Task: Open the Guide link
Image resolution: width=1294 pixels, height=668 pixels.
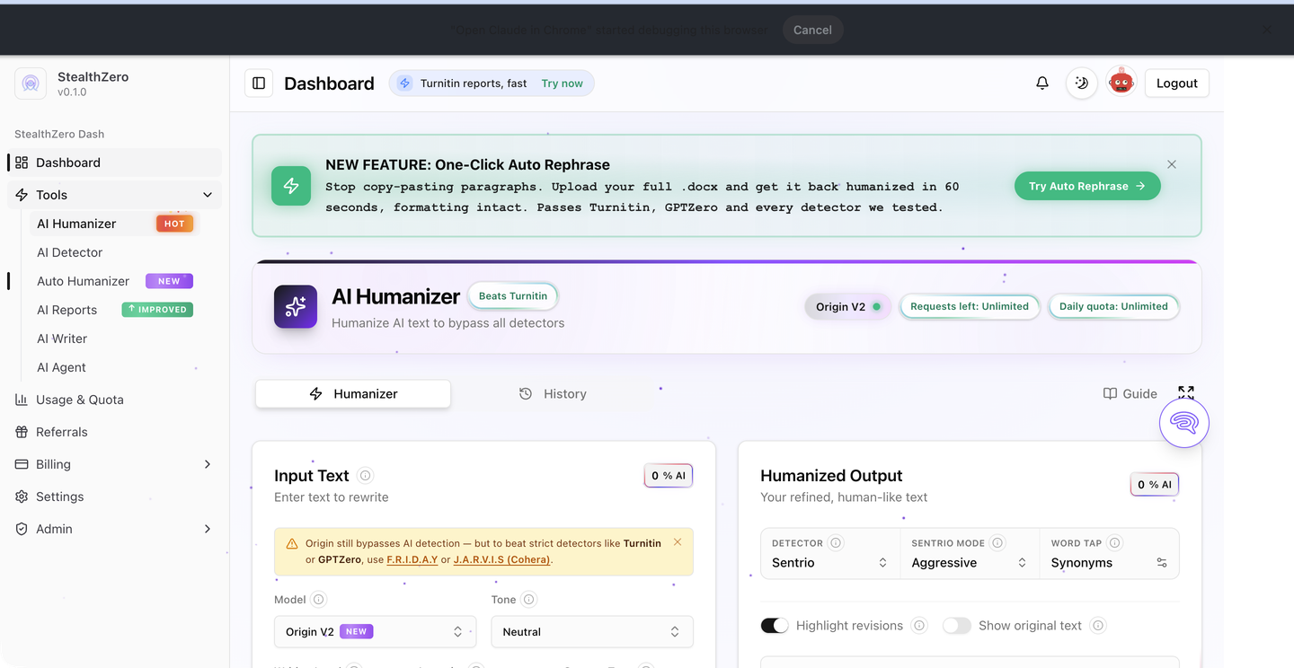Action: pyautogui.click(x=1130, y=393)
